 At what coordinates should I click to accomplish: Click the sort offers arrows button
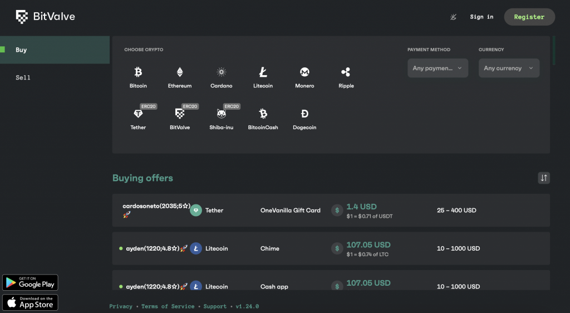pos(544,178)
